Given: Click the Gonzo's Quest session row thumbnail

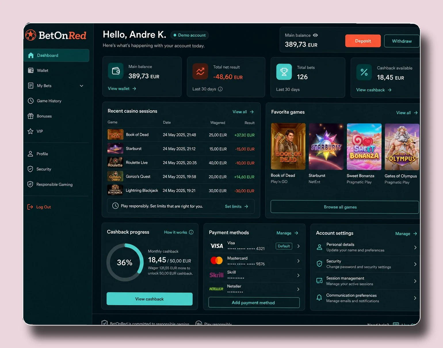Looking at the screenshot, I should tap(115, 176).
